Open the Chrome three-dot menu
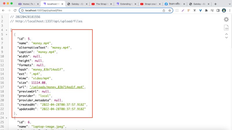This screenshot has height=130, width=232. point(230,10)
